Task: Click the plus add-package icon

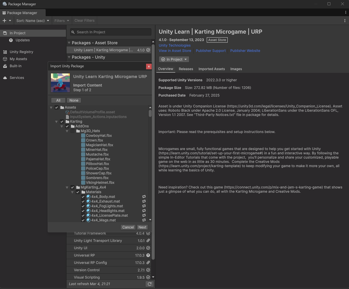Action: tap(4, 21)
